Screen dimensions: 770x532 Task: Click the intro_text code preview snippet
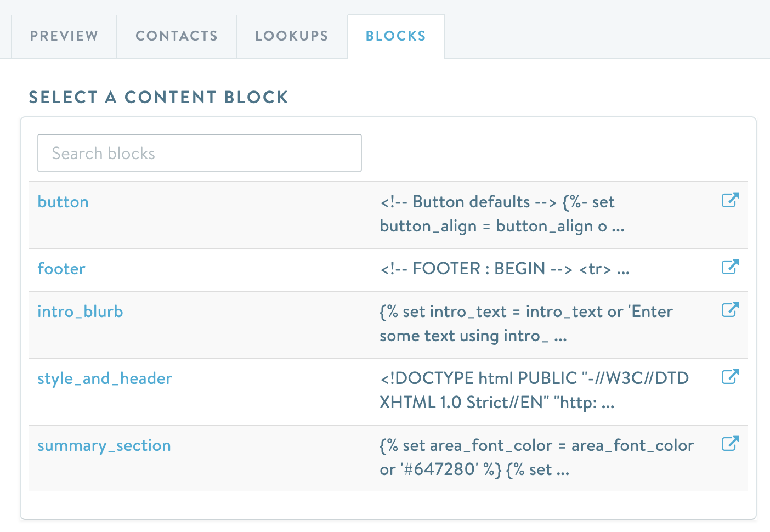525,324
